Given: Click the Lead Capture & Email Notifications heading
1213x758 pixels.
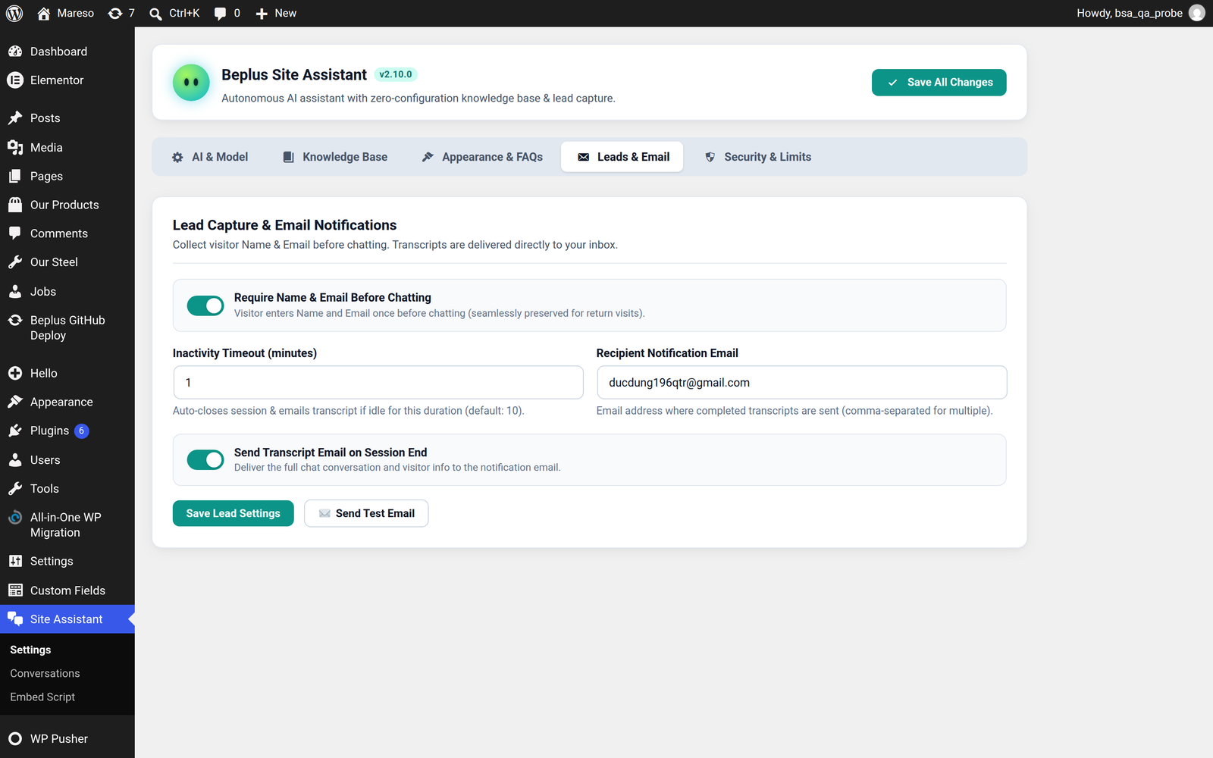Looking at the screenshot, I should point(284,225).
